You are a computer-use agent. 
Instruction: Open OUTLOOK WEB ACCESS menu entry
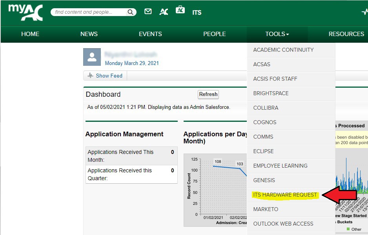[x=283, y=224]
